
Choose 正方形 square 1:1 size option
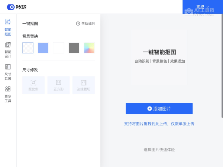58,85
